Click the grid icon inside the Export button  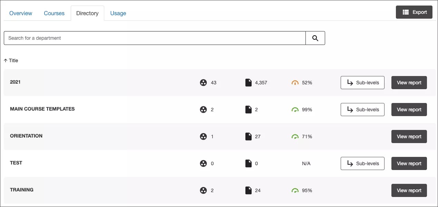coord(406,12)
